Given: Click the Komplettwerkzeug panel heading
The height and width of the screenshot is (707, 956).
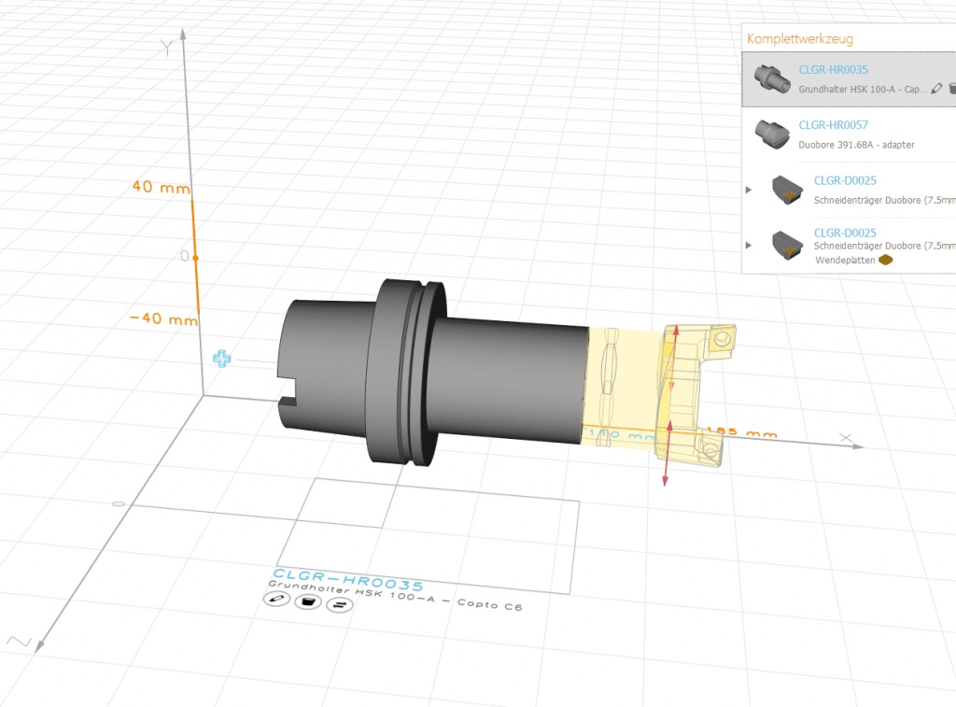Looking at the screenshot, I should (800, 39).
